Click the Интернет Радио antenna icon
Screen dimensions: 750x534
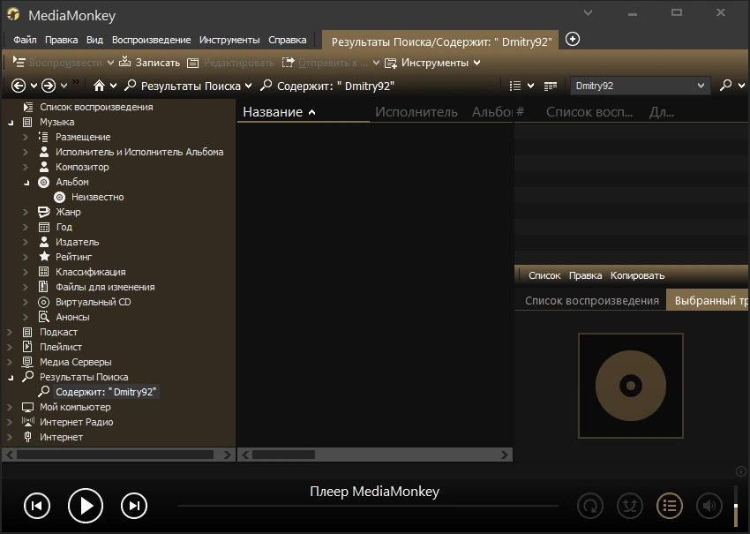[27, 422]
